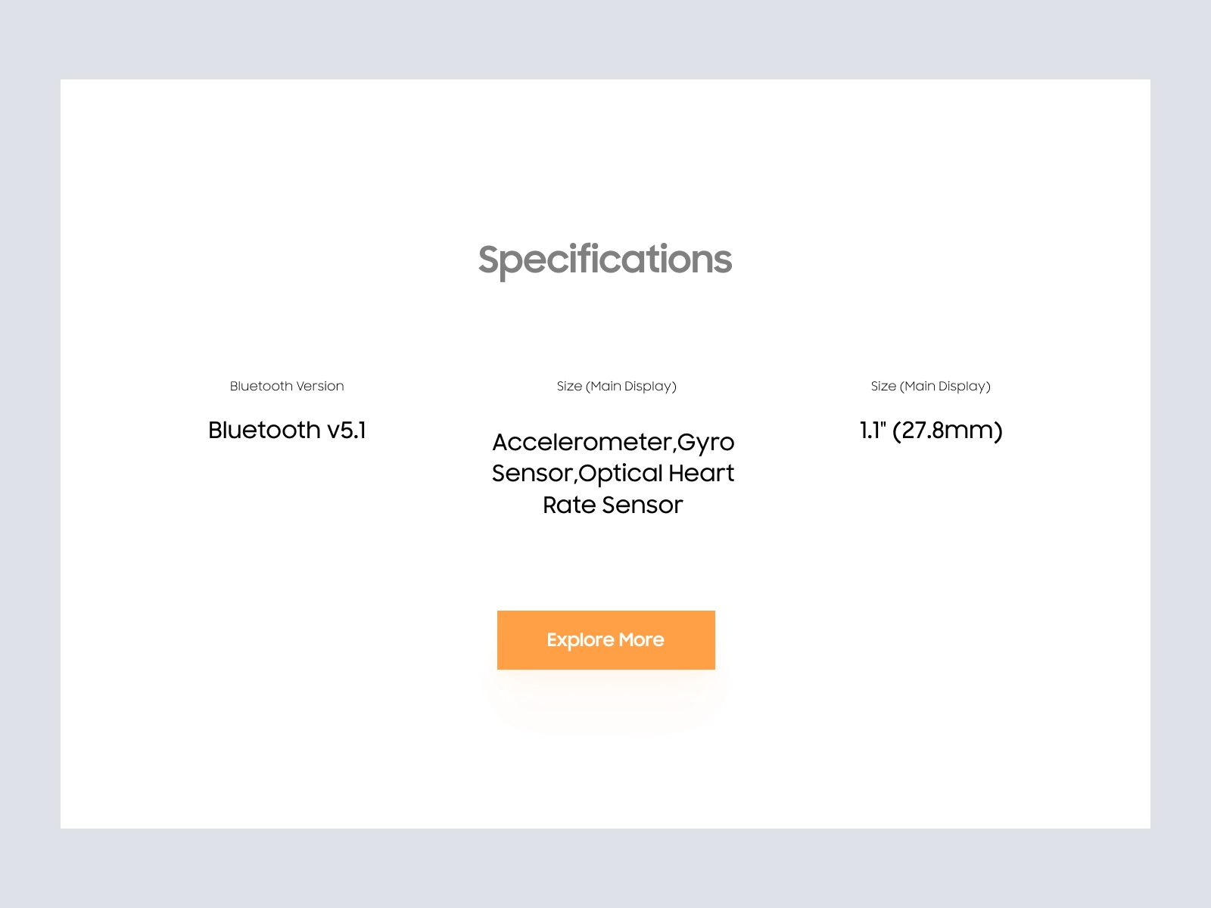Click the Explore More button
Image resolution: width=1211 pixels, height=908 pixels.
coord(605,640)
